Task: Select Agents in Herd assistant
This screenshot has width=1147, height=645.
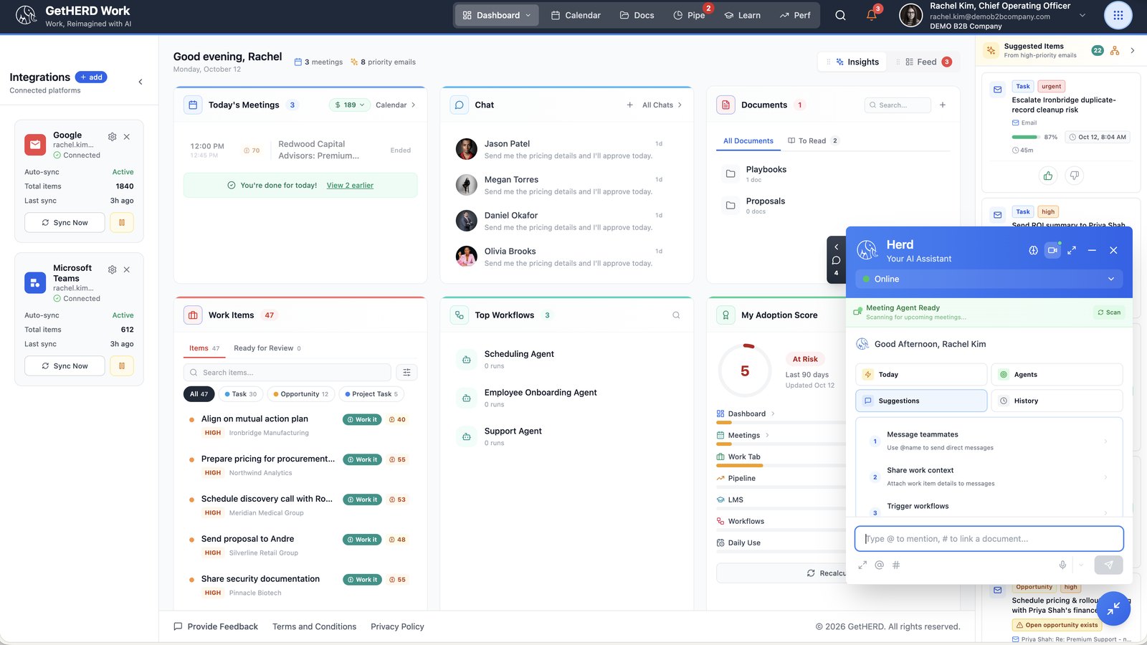Action: [x=1057, y=374]
